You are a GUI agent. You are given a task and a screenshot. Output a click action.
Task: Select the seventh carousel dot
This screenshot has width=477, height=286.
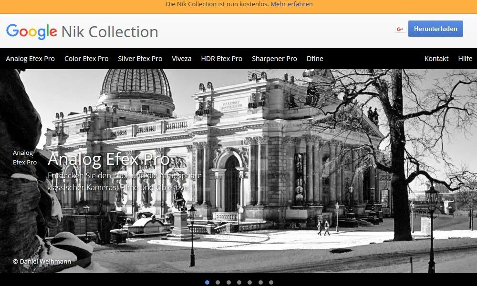click(271, 282)
